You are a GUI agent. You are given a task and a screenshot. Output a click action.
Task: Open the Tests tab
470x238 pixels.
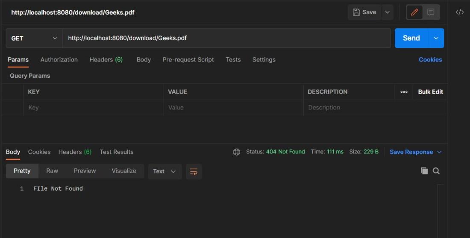click(x=233, y=60)
